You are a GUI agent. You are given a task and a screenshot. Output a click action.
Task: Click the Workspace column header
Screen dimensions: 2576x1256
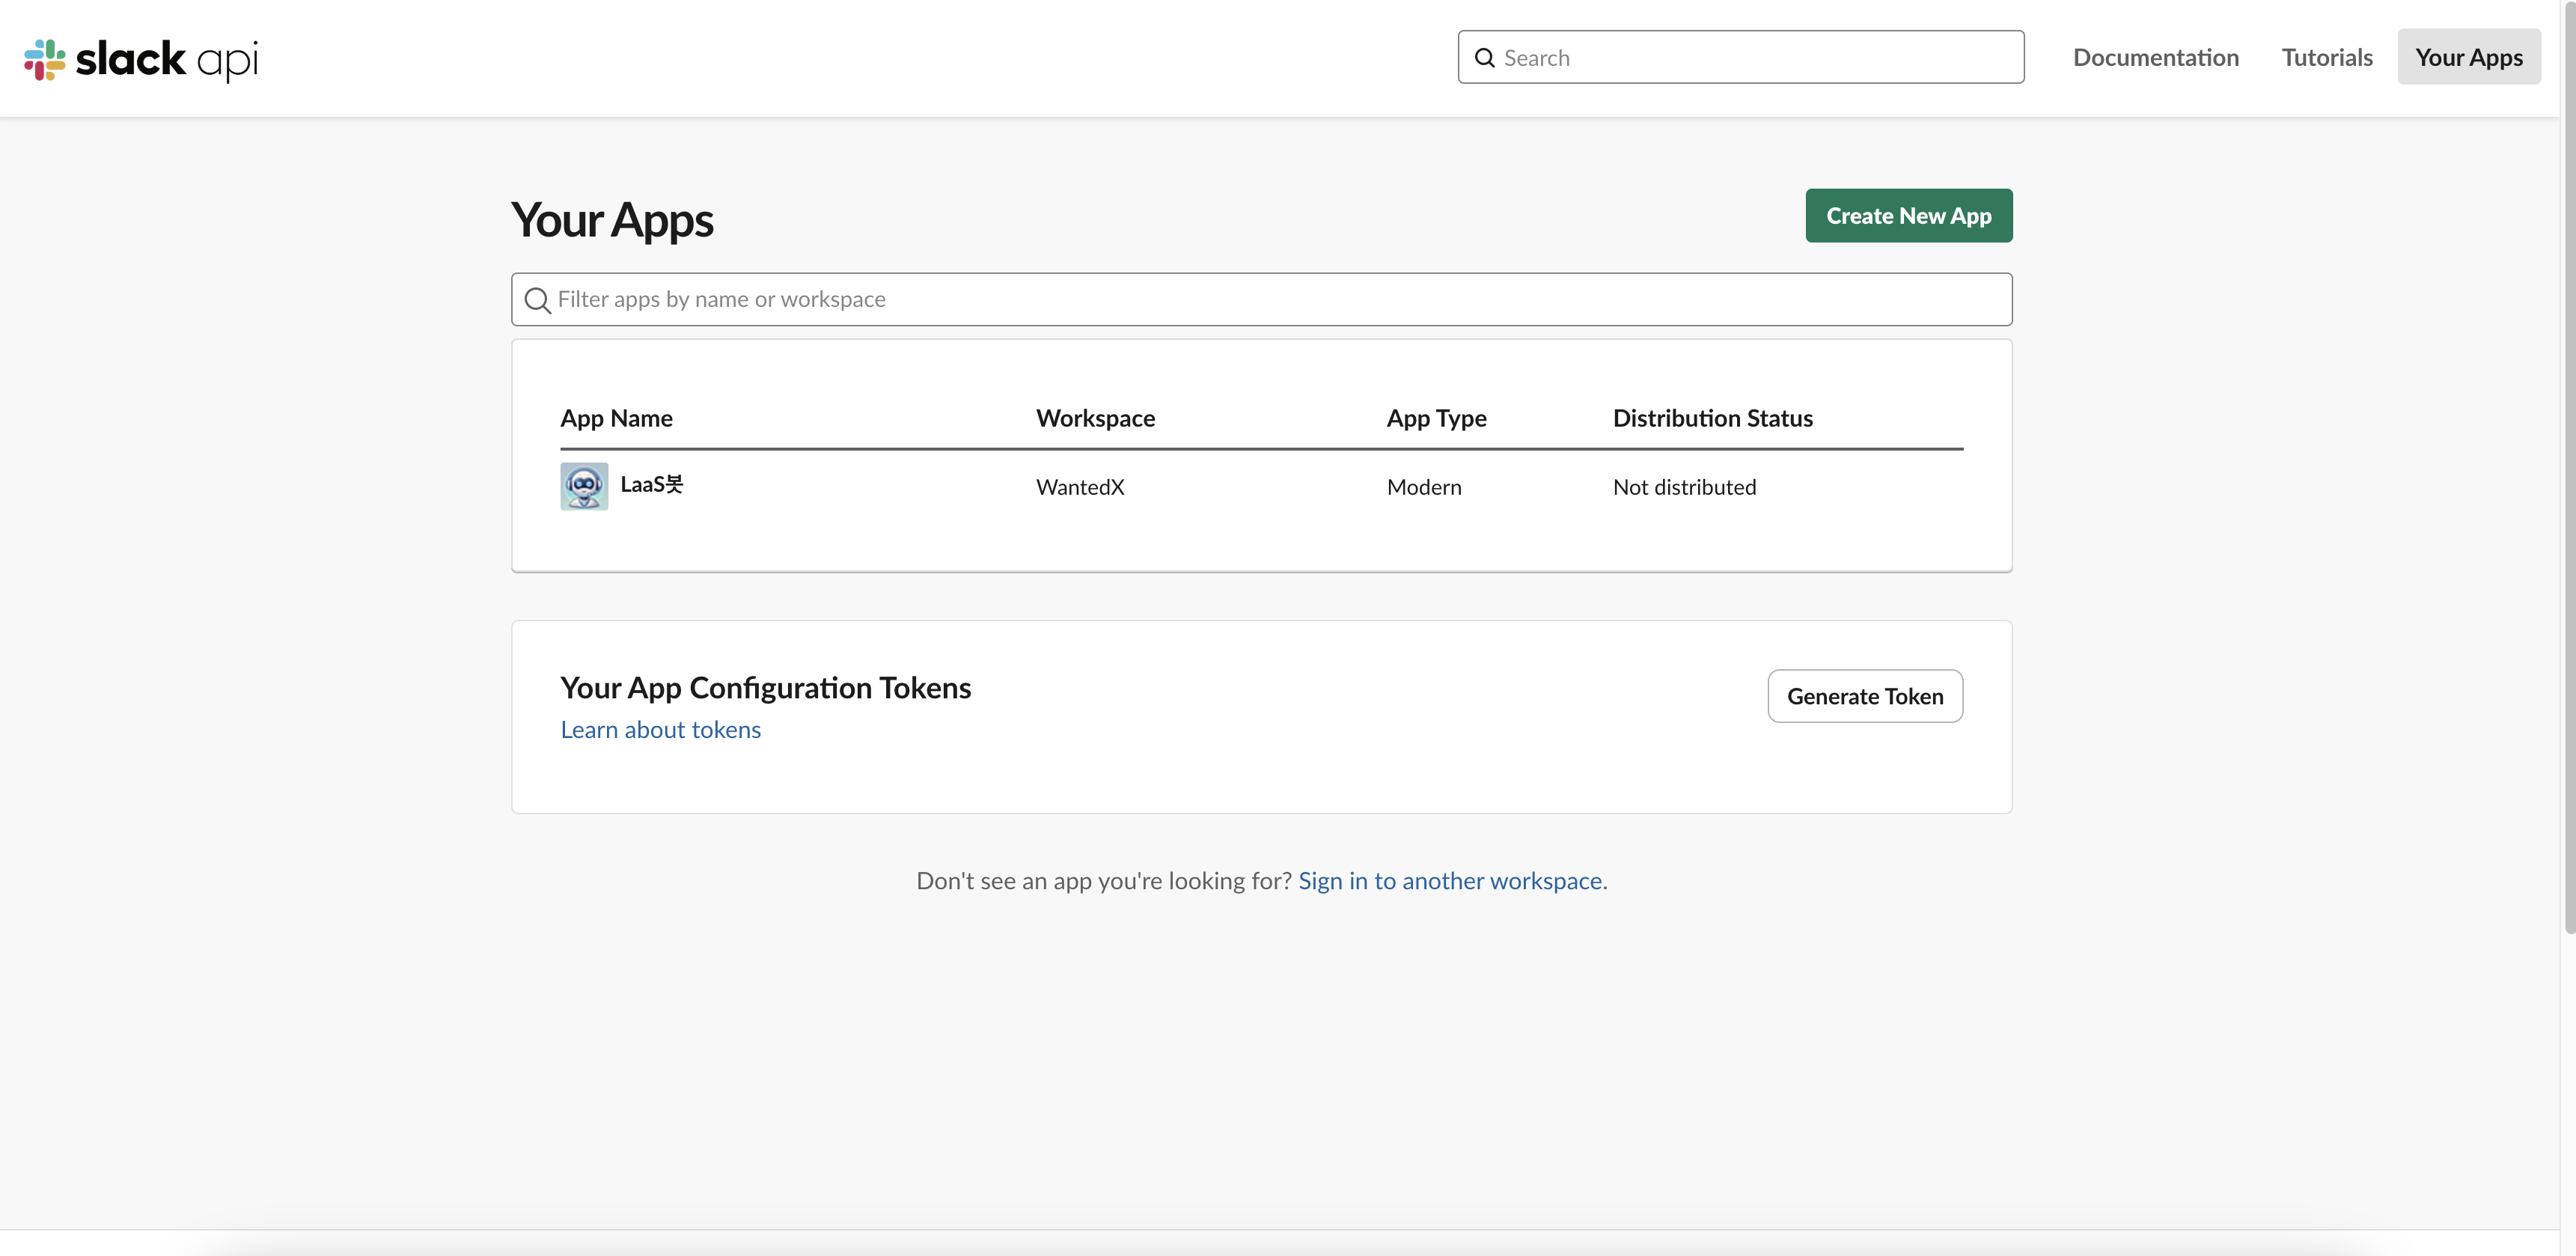click(x=1095, y=418)
